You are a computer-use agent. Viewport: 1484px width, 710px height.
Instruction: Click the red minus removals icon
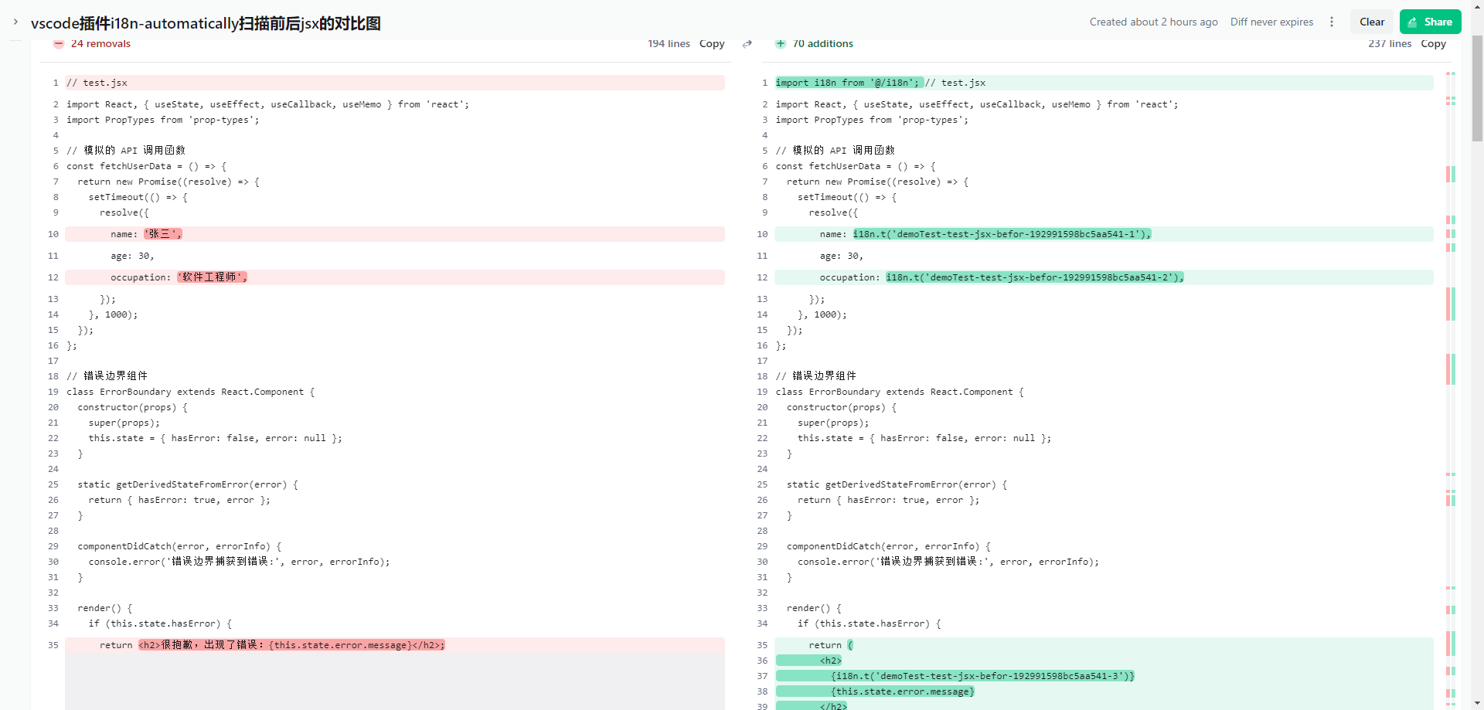[x=59, y=44]
